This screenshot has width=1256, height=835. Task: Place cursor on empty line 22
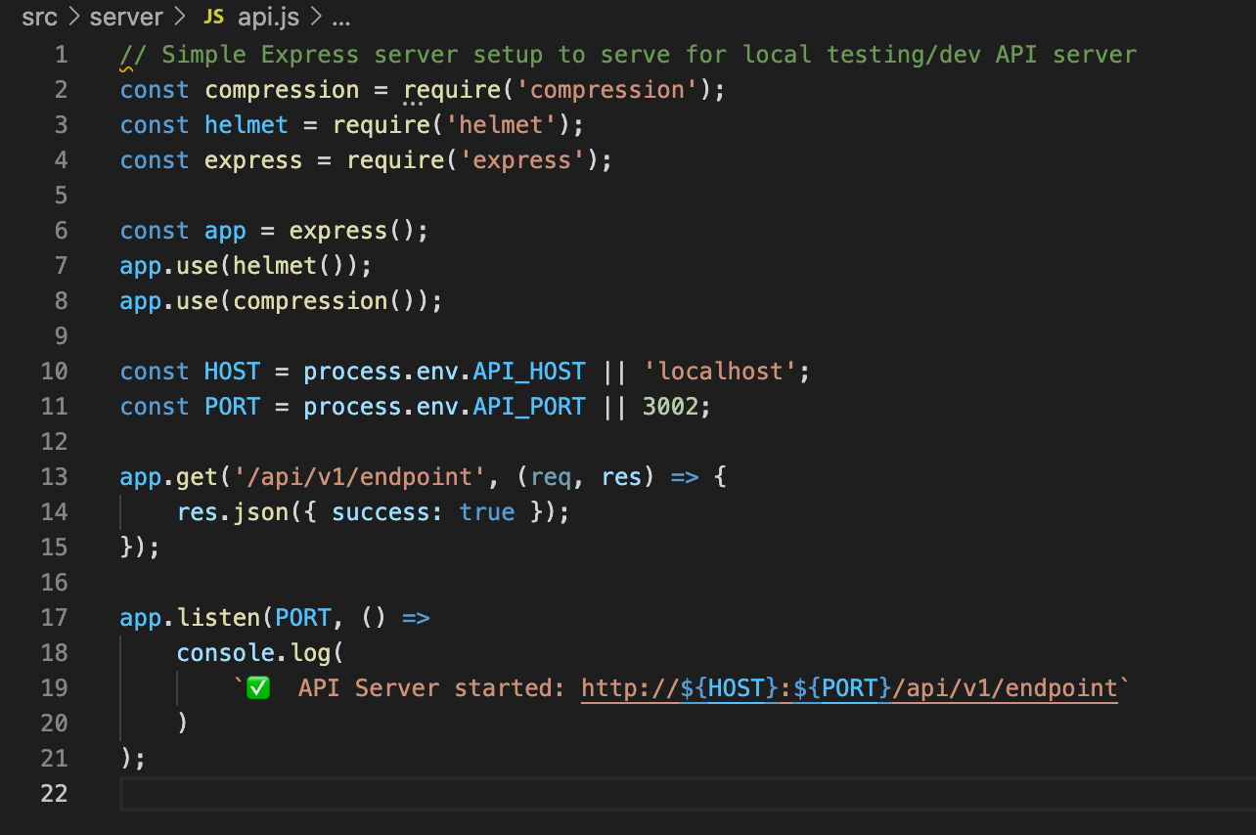(x=587, y=793)
